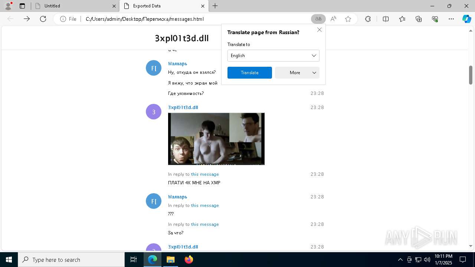
Task: Open Microsoft Edge from taskbar
Action: tap(153, 260)
